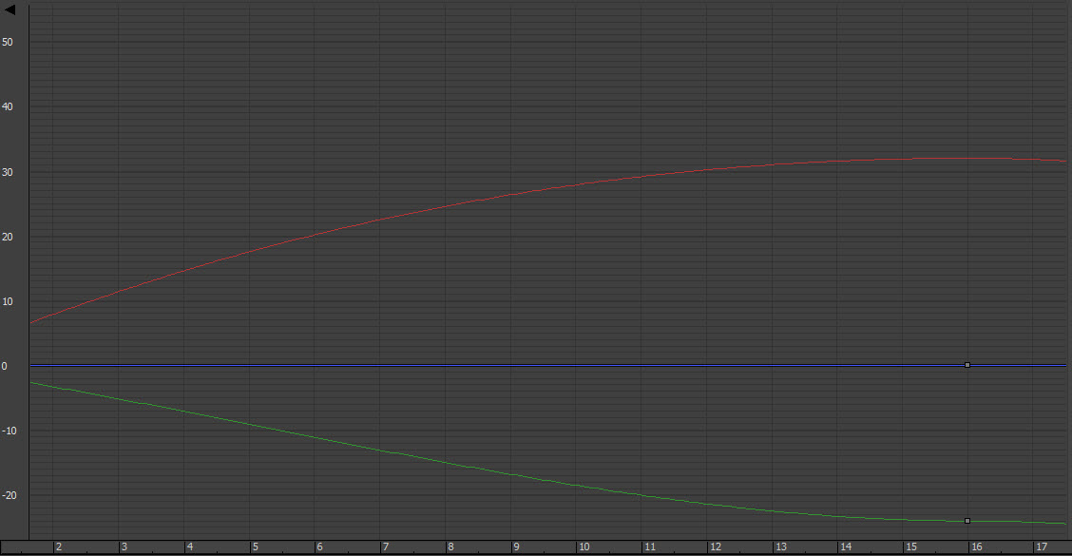The width and height of the screenshot is (1072, 556).
Task: Click the black triangle arrow at top-left
Action: click(10, 10)
